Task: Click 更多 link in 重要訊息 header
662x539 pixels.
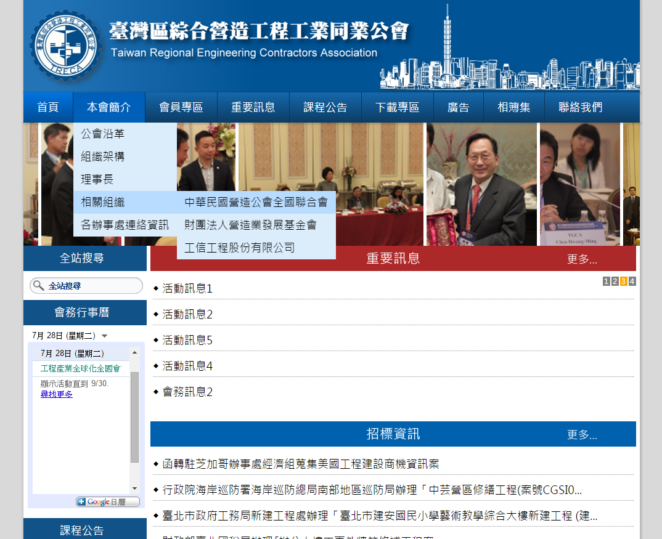Action: coord(582,259)
